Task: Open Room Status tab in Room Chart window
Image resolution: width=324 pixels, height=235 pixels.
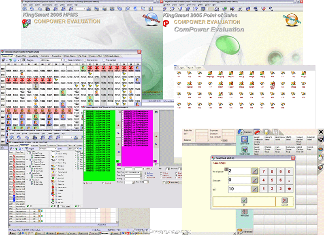Action: (70, 56)
